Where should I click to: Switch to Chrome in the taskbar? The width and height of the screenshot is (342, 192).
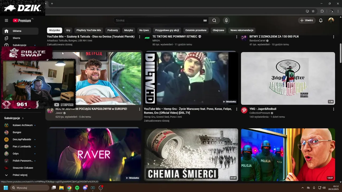pos(69,188)
